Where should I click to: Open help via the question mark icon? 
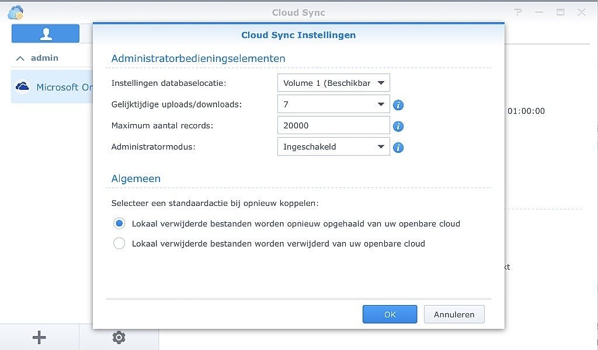(517, 12)
